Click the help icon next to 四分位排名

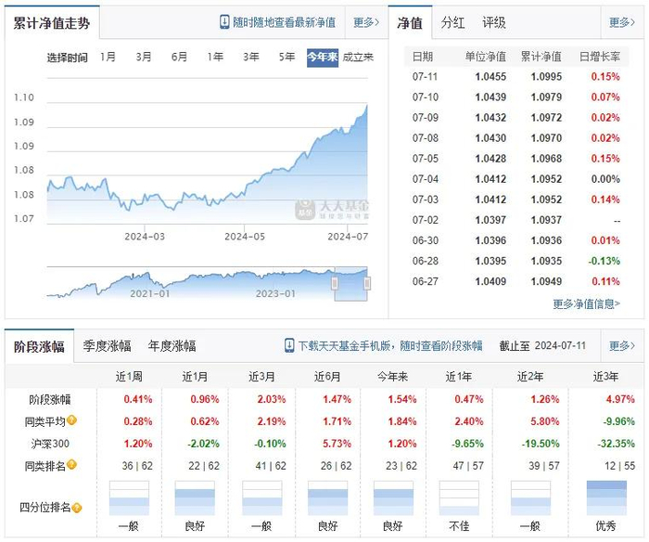click(x=77, y=507)
